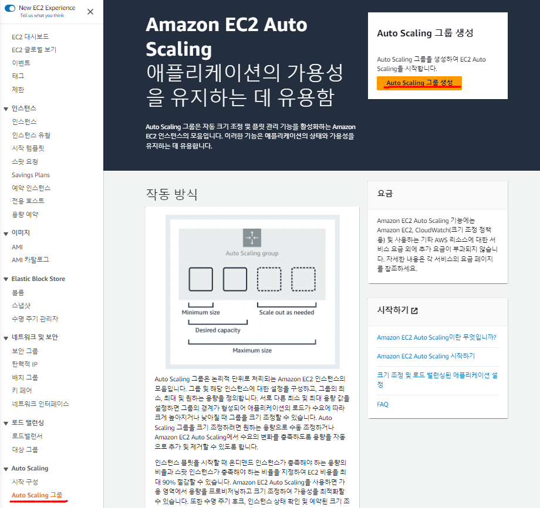
Task: Collapse the 이미지 section arrow
Action: pos(6,233)
